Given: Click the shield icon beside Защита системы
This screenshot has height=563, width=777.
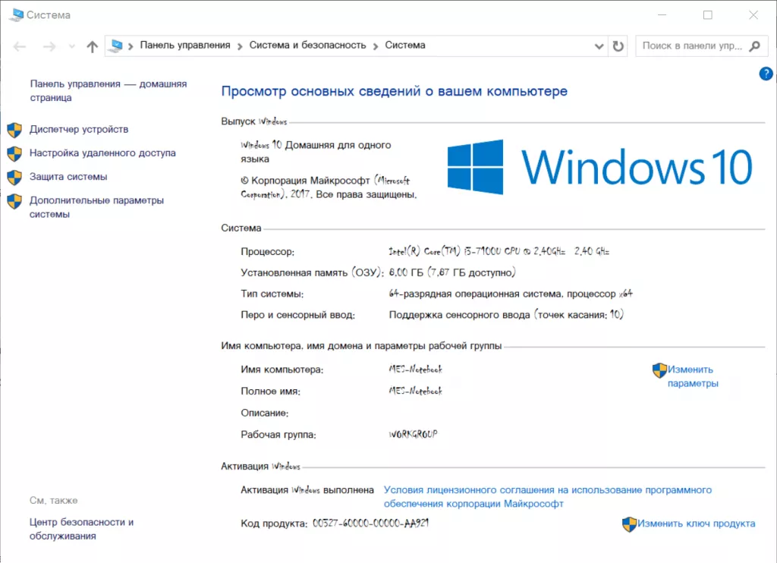Looking at the screenshot, I should tap(15, 178).
